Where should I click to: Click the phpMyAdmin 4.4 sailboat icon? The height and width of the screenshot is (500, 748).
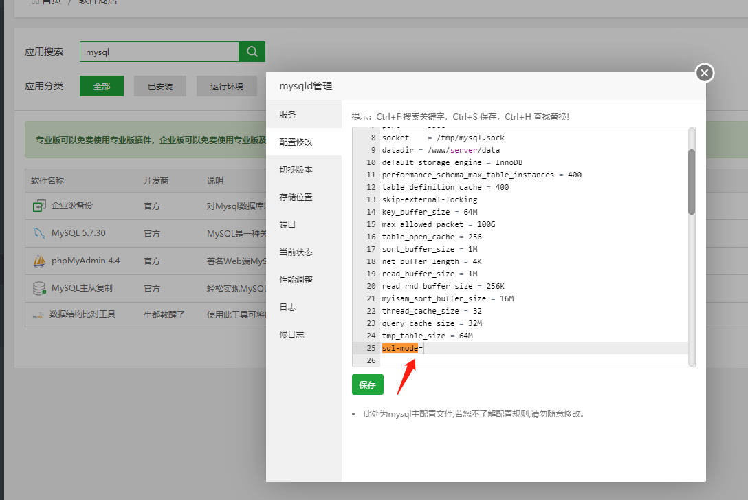[39, 261]
